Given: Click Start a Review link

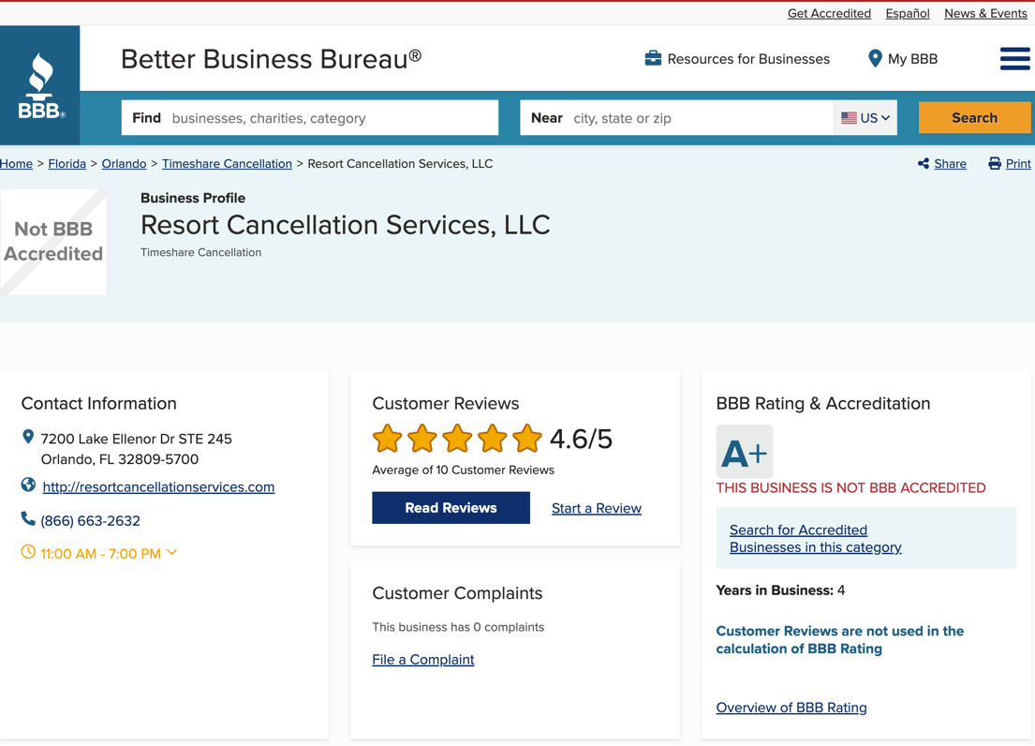Looking at the screenshot, I should [597, 508].
